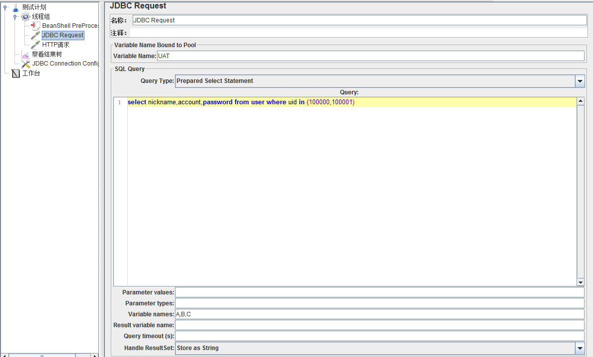593x357 pixels.
Task: Click the query editor scroll up arrow
Action: click(581, 101)
